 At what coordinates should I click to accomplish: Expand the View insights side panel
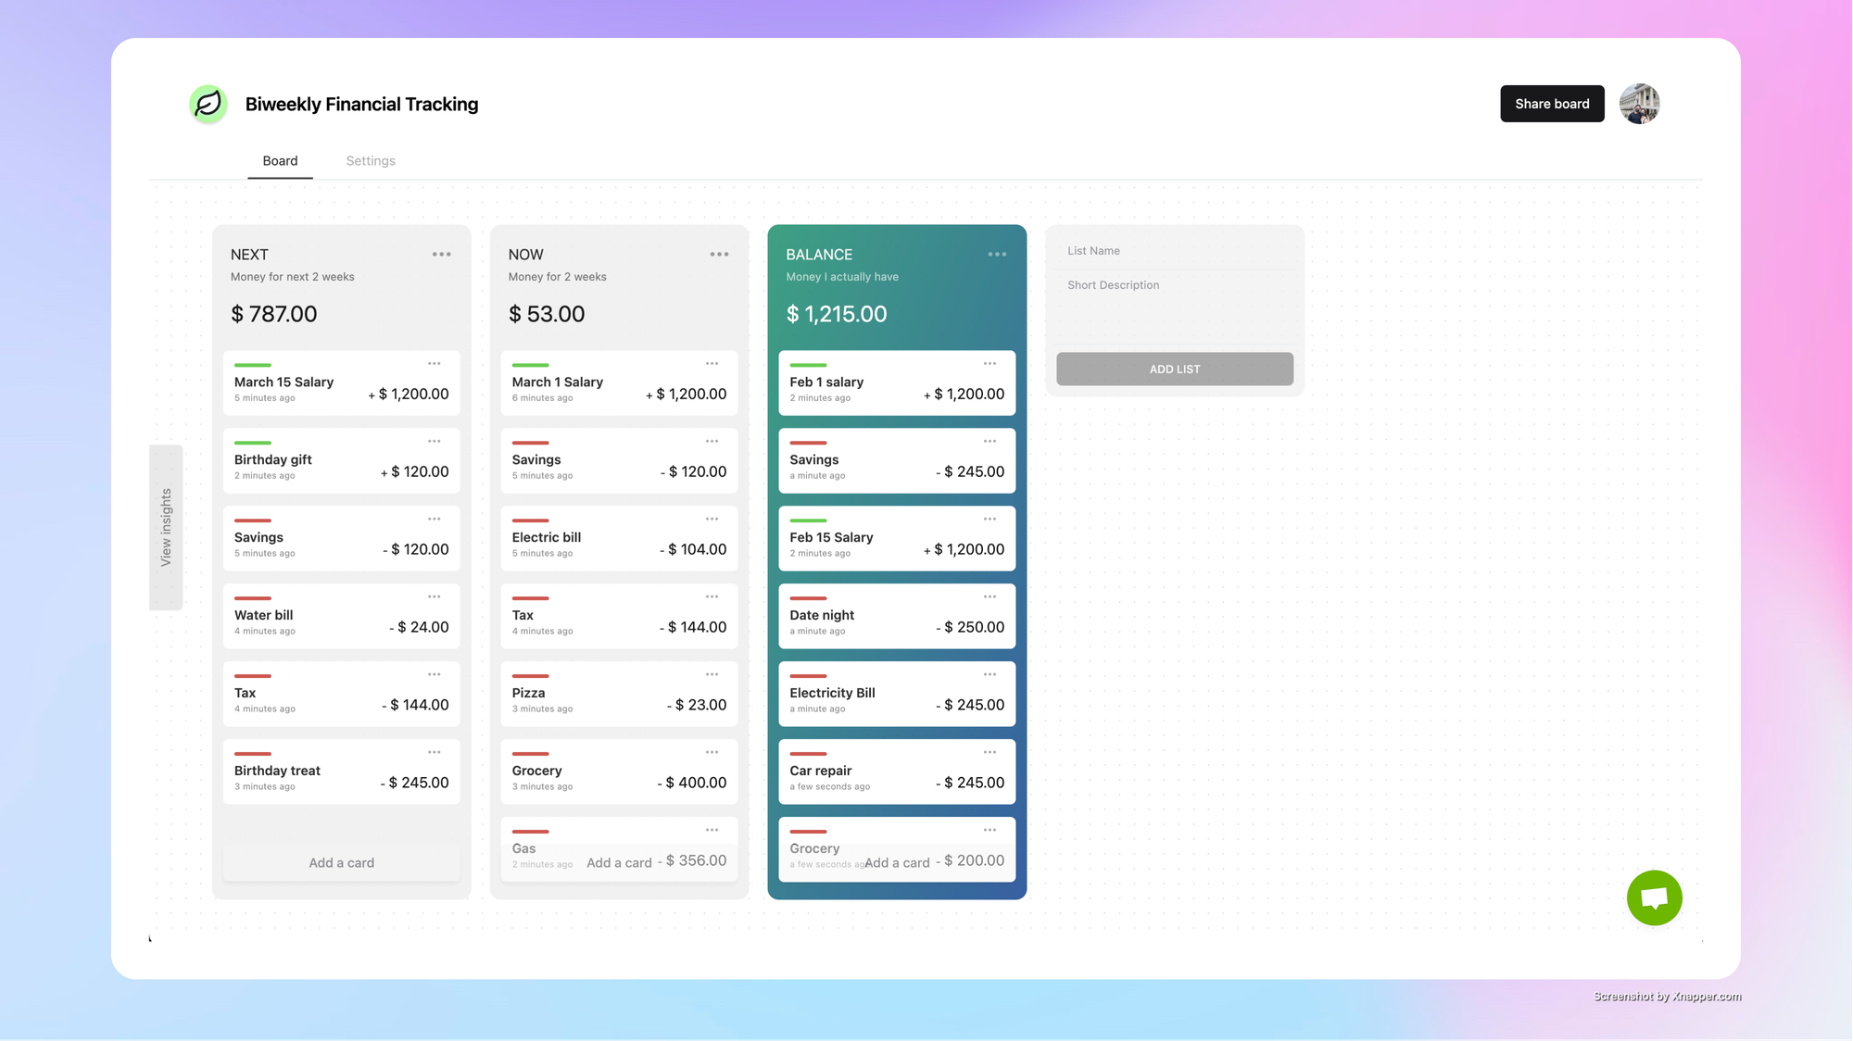[x=166, y=527]
